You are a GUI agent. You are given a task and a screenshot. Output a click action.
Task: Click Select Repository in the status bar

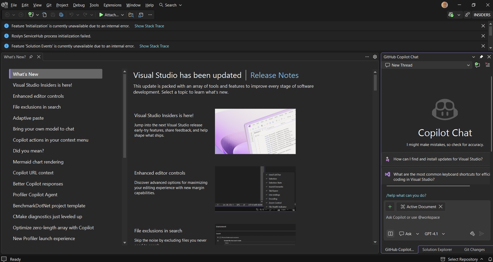[x=463, y=259]
